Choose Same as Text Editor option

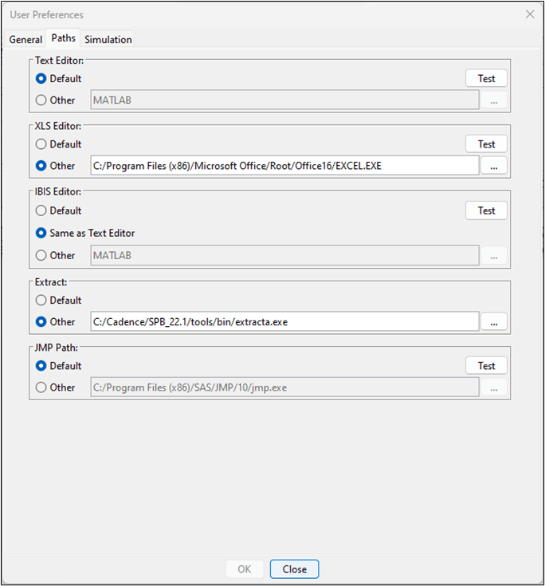41,233
